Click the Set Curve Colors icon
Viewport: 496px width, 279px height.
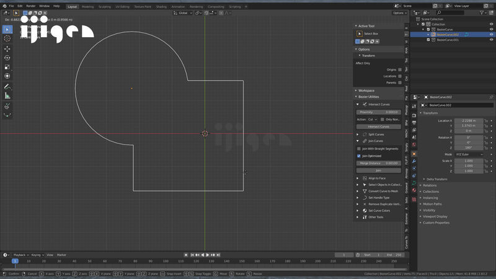pos(365,211)
